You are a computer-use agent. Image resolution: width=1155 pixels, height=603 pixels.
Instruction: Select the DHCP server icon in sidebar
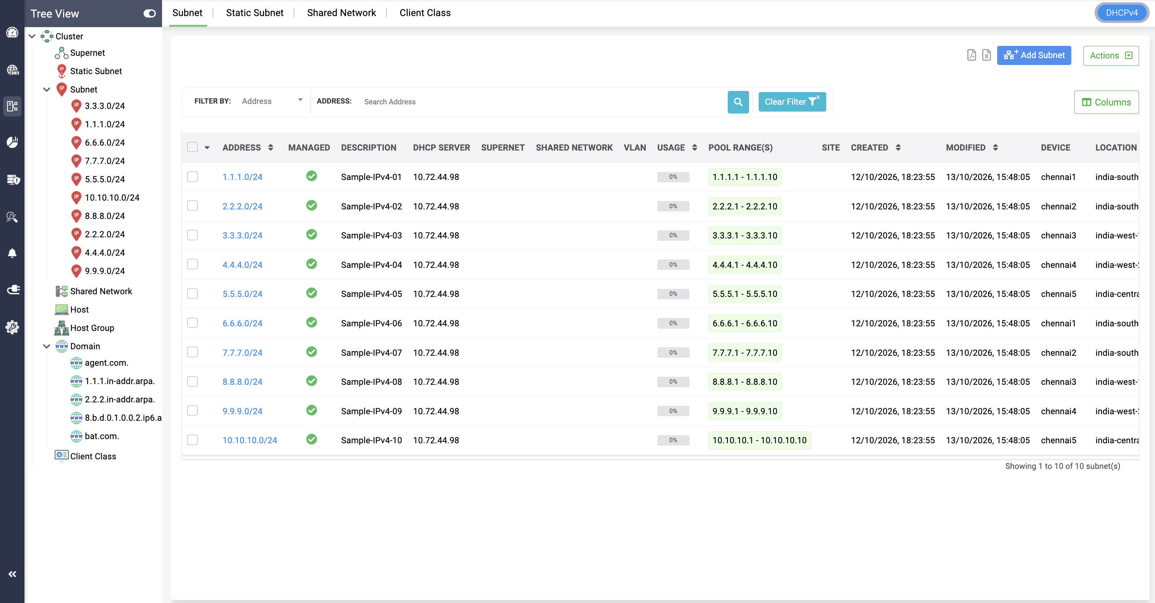(12, 106)
